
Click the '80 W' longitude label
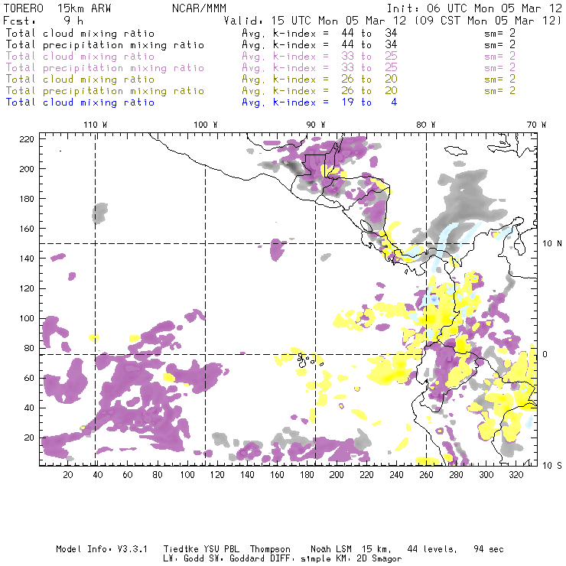(x=426, y=125)
